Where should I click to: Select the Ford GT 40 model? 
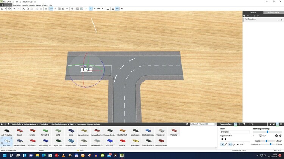pos(45,132)
